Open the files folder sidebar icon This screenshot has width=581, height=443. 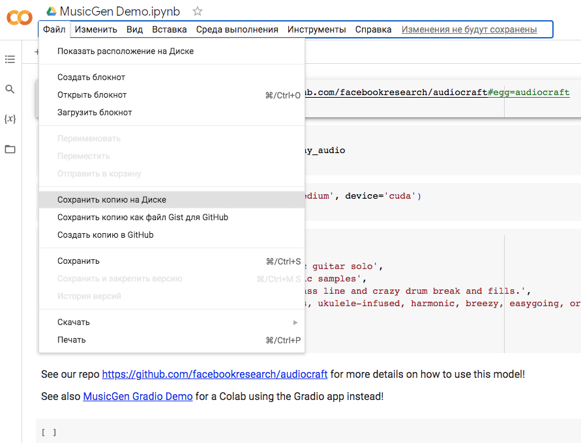(x=10, y=149)
